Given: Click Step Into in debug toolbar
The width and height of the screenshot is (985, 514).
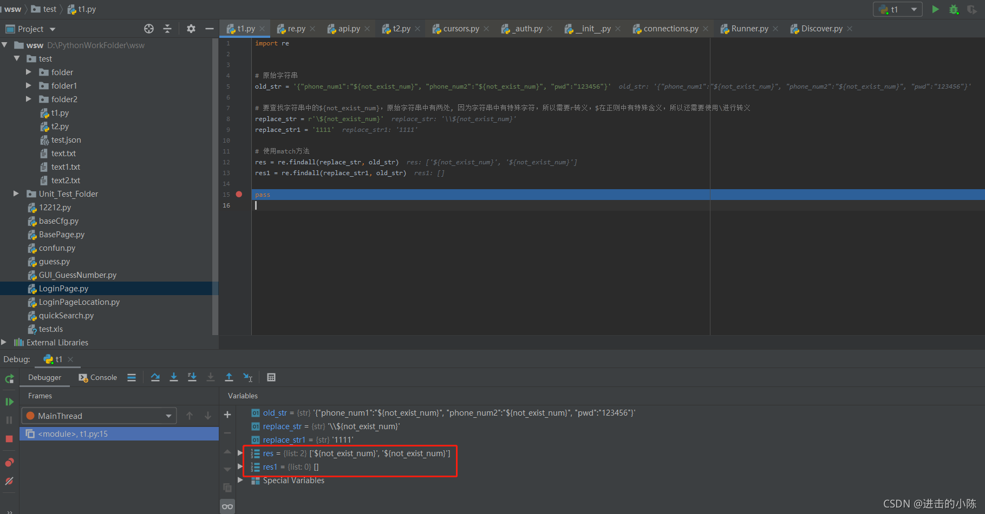Looking at the screenshot, I should coord(174,377).
